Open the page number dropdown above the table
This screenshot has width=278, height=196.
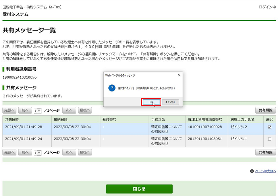pyautogui.click(x=38, y=110)
